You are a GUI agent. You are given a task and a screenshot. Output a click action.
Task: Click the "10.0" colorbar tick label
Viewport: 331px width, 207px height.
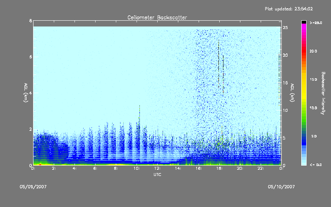pos(313,108)
